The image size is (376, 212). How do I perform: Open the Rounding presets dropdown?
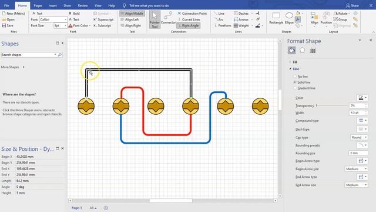coord(362,145)
